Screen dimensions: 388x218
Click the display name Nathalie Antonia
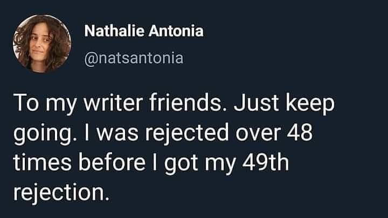(144, 31)
